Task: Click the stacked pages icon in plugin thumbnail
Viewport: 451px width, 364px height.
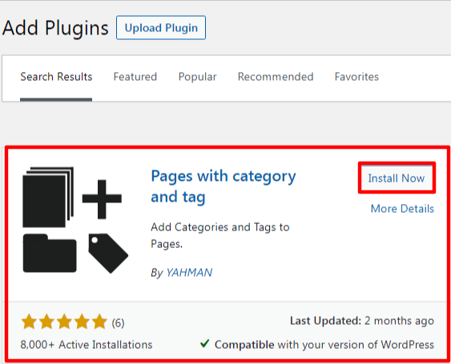Action: 48,197
